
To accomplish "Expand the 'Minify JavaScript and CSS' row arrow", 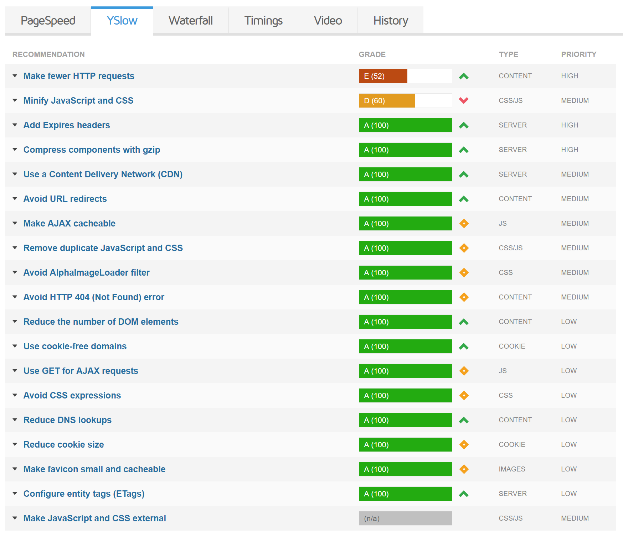I will (x=15, y=100).
